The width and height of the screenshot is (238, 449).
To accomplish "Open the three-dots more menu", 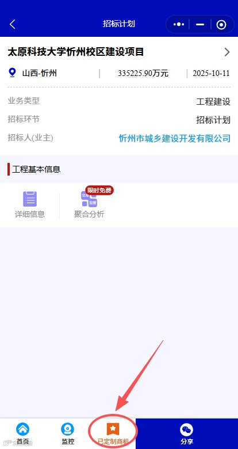I will coord(179,25).
